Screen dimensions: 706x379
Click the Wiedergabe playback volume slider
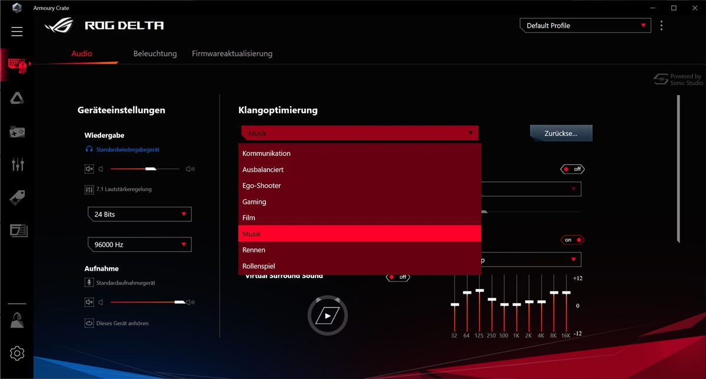145,169
